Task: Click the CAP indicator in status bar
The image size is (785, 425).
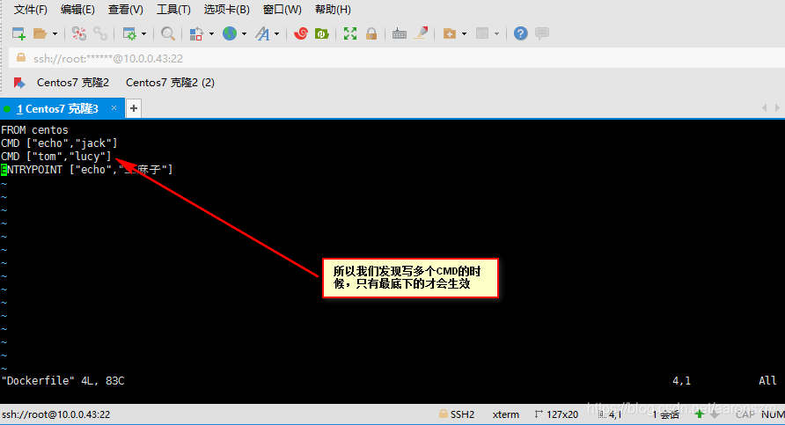Action: click(x=745, y=414)
